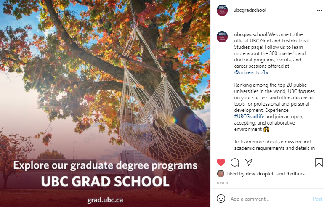Share post via paper plane icon
324x207 pixels.
(249, 162)
